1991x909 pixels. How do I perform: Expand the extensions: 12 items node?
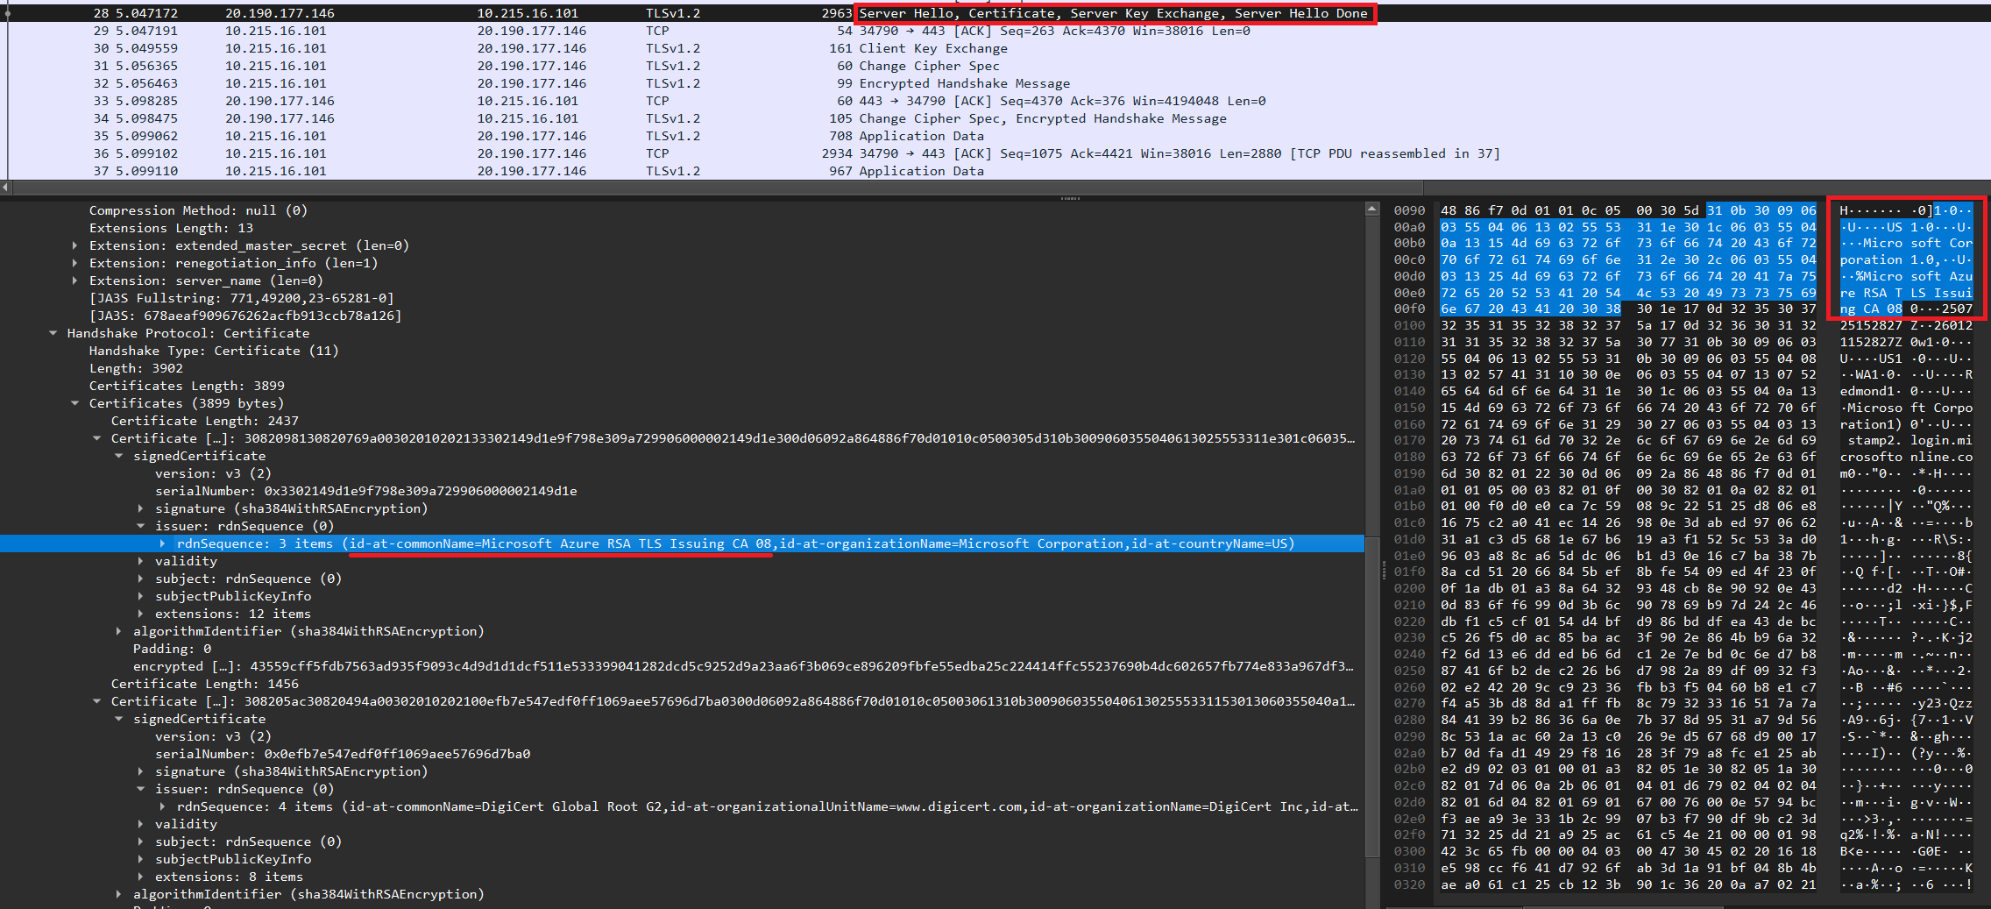[x=141, y=614]
